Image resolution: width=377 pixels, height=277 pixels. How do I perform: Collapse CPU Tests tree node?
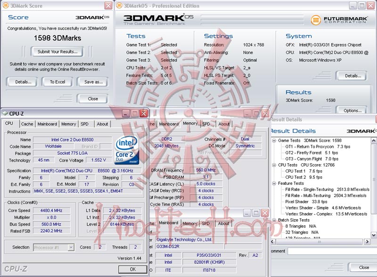click(x=274, y=165)
